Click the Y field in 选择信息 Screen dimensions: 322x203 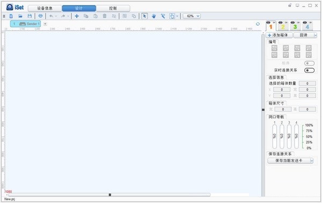282,96
